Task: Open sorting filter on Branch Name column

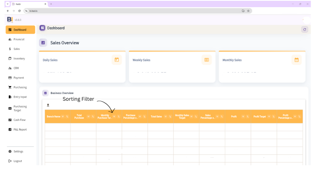Action: click(x=63, y=116)
